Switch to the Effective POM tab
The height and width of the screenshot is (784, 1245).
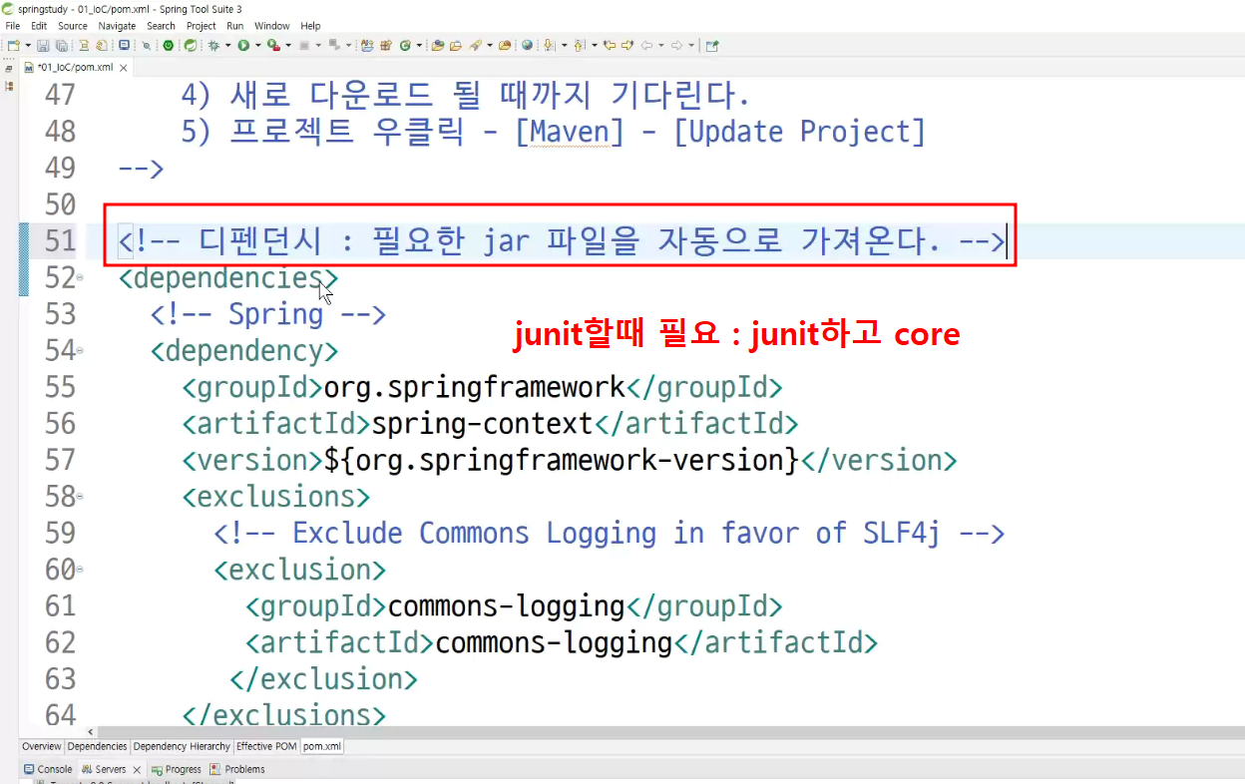266,746
